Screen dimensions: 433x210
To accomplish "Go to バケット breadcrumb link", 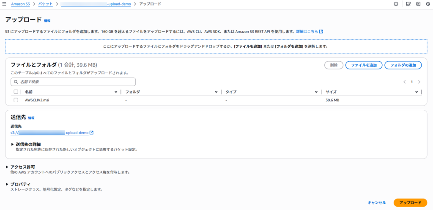I will 46,4.
